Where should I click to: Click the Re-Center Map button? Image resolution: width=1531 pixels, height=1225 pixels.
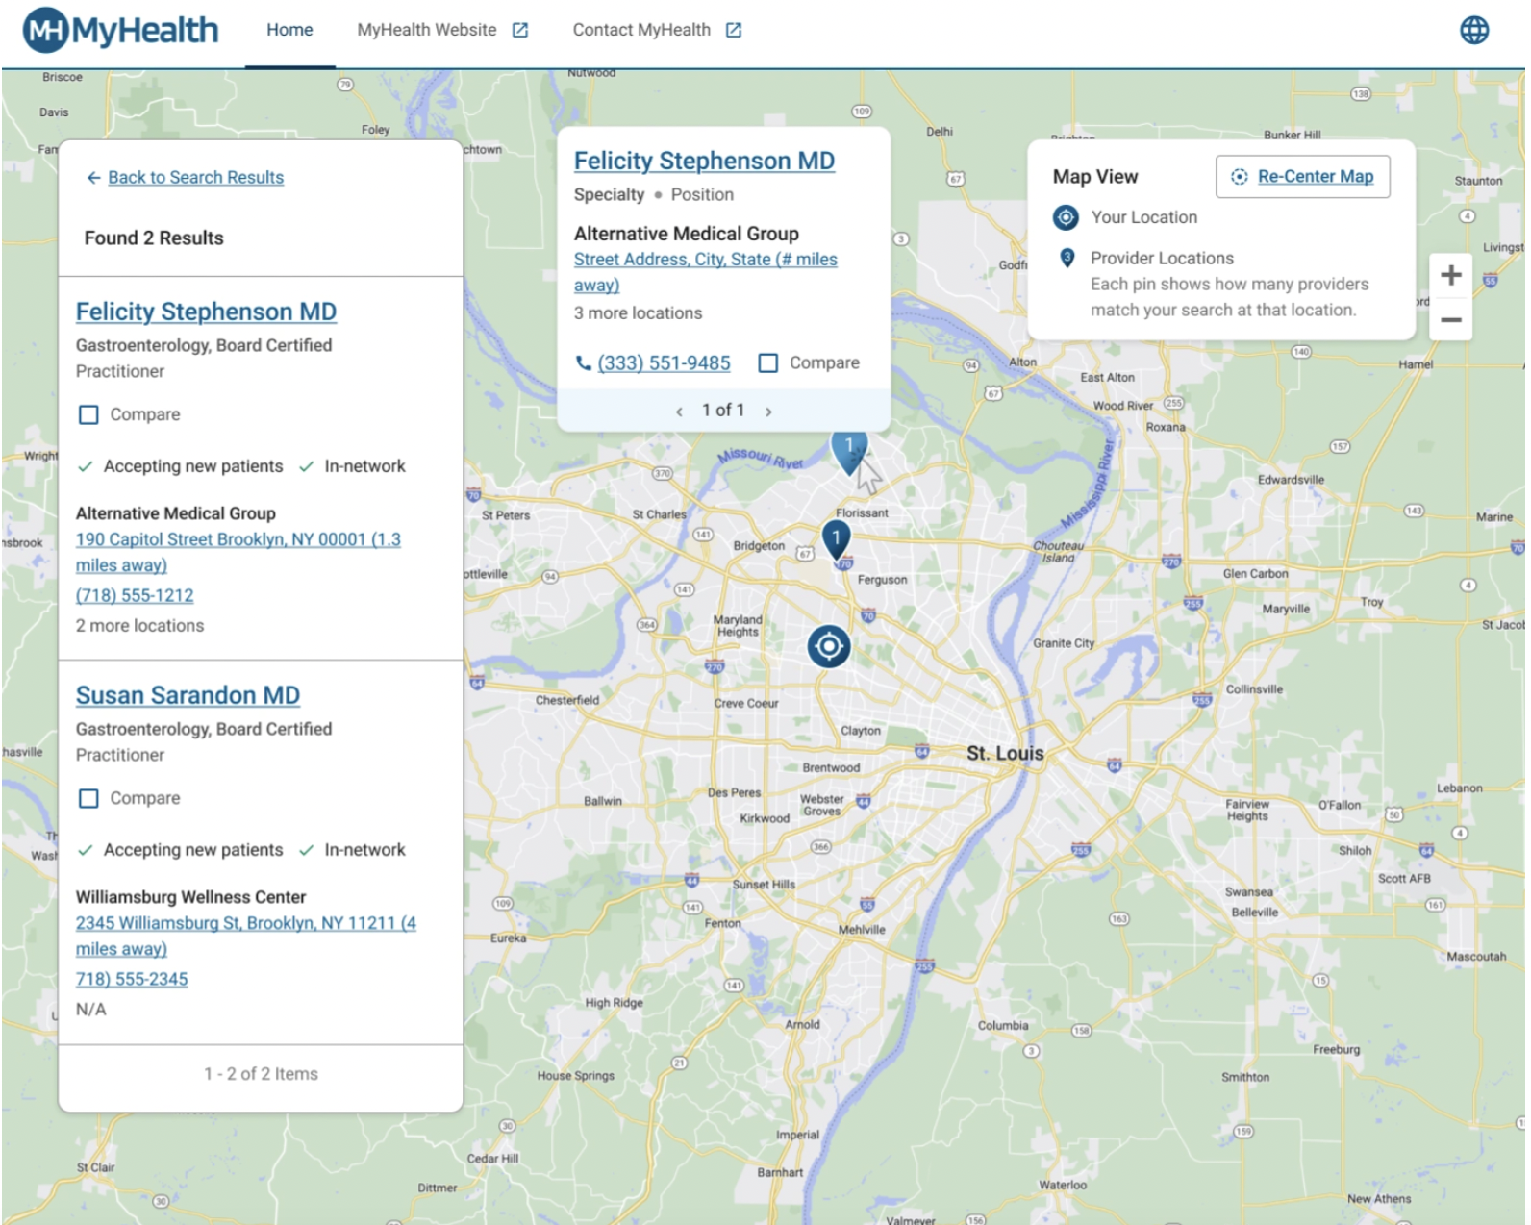tap(1302, 177)
